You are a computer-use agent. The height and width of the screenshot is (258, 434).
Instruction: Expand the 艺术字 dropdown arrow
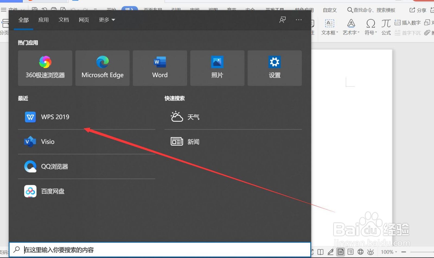pos(358,33)
